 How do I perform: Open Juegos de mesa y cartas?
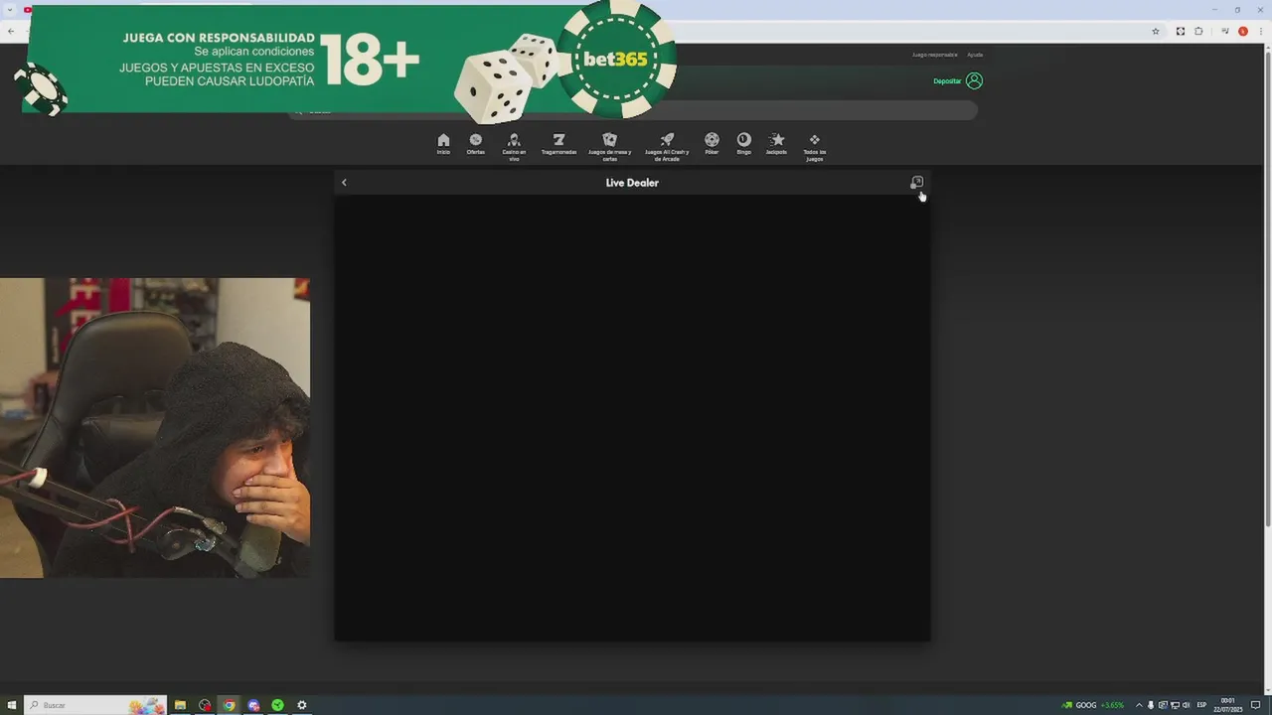click(609, 146)
